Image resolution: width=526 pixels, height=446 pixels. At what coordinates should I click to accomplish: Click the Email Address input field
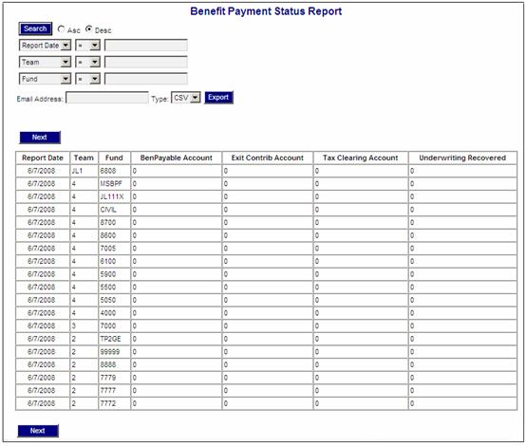coord(107,98)
